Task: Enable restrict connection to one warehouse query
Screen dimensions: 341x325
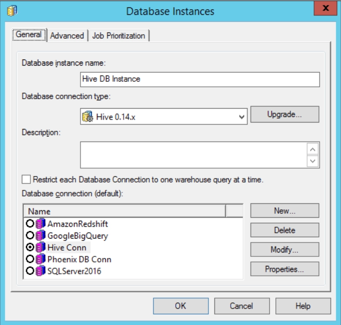Action: [26, 179]
